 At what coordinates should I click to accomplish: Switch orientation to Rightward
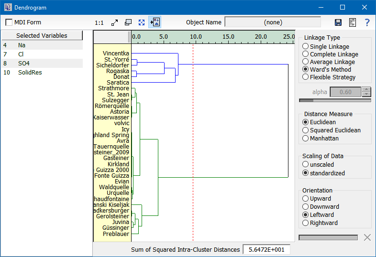306,223
